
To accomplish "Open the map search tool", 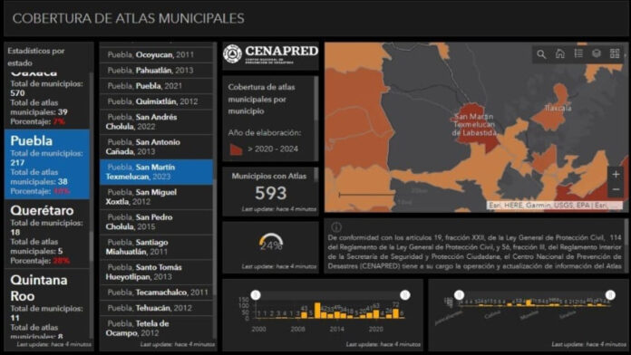I will click(x=541, y=53).
